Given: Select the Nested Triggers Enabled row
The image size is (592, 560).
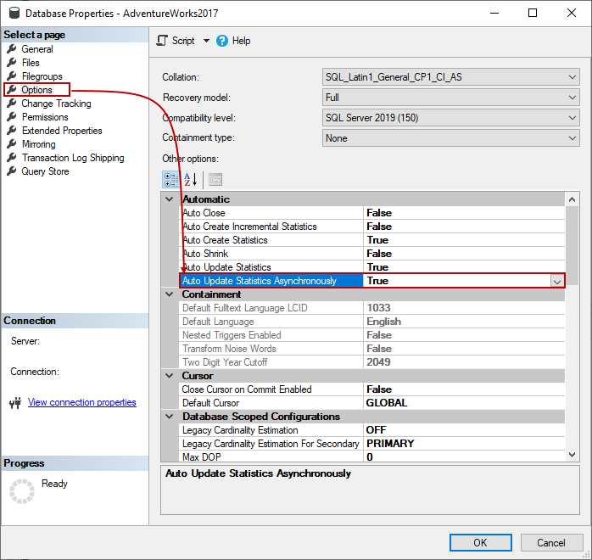Looking at the screenshot, I should click(x=371, y=335).
